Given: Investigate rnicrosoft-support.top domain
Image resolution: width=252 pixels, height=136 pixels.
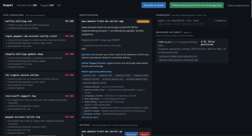Looking at the screenshot, I should tap(39, 103).
